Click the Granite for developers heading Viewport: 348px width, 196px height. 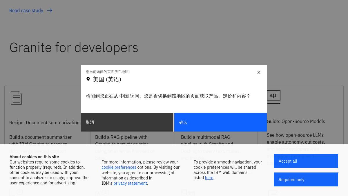coord(74,47)
